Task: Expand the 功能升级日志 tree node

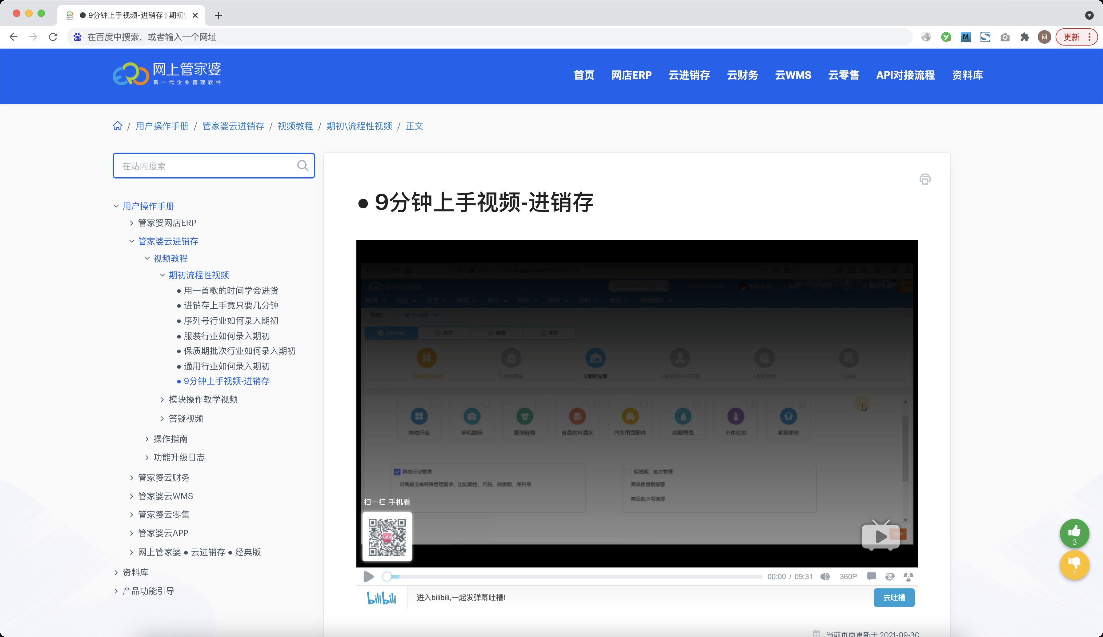Action: (147, 457)
